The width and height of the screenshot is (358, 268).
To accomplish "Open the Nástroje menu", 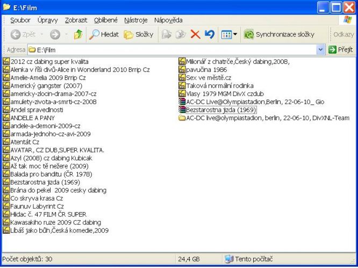I will click(x=136, y=20).
